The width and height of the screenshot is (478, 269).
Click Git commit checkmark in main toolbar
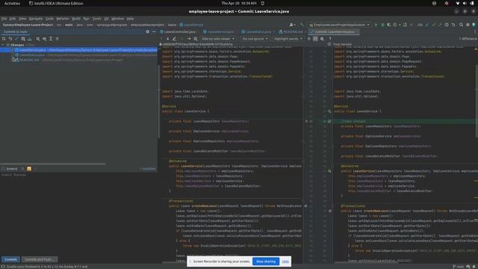(x=434, y=25)
